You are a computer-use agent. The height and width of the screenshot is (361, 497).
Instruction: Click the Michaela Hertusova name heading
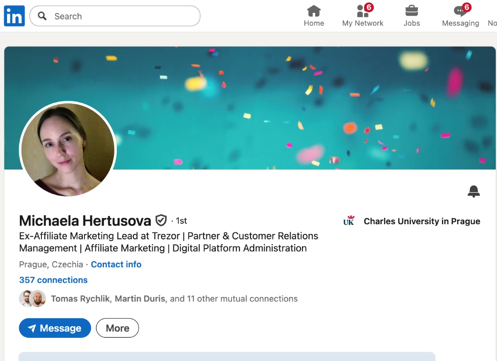[85, 220]
